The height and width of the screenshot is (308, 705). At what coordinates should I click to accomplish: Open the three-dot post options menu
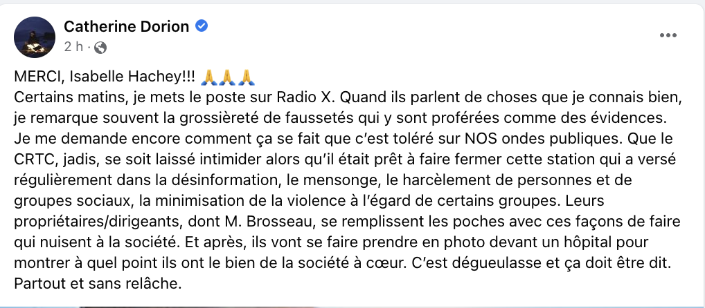(668, 35)
